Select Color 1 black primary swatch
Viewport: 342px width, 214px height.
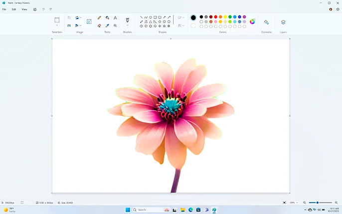point(193,17)
